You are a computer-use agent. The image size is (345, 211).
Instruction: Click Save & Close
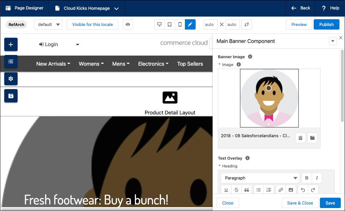pyautogui.click(x=300, y=203)
